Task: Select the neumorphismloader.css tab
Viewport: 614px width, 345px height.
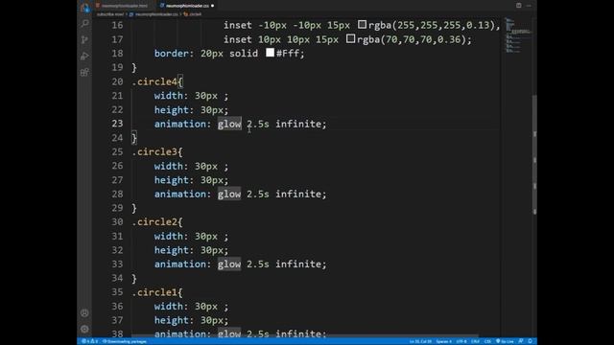Action: (x=187, y=6)
